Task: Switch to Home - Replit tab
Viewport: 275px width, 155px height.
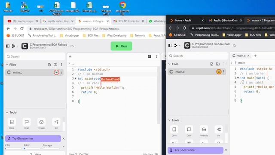Action: click(187, 20)
